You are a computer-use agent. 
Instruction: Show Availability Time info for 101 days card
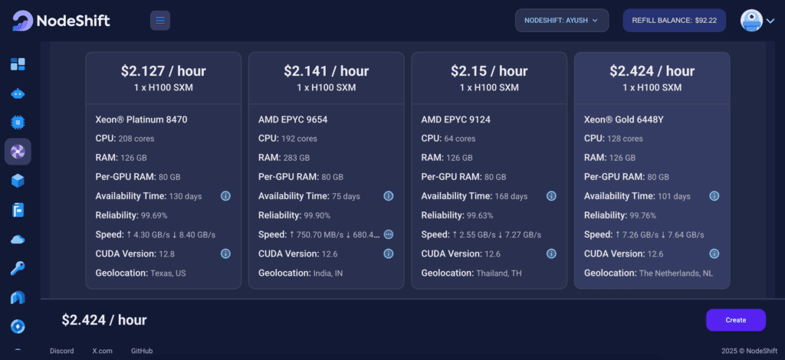tap(714, 196)
